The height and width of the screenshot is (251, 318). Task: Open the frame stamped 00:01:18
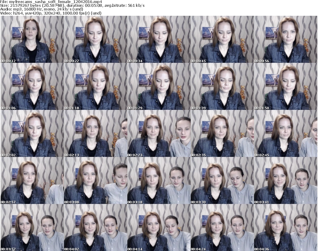(96, 86)
